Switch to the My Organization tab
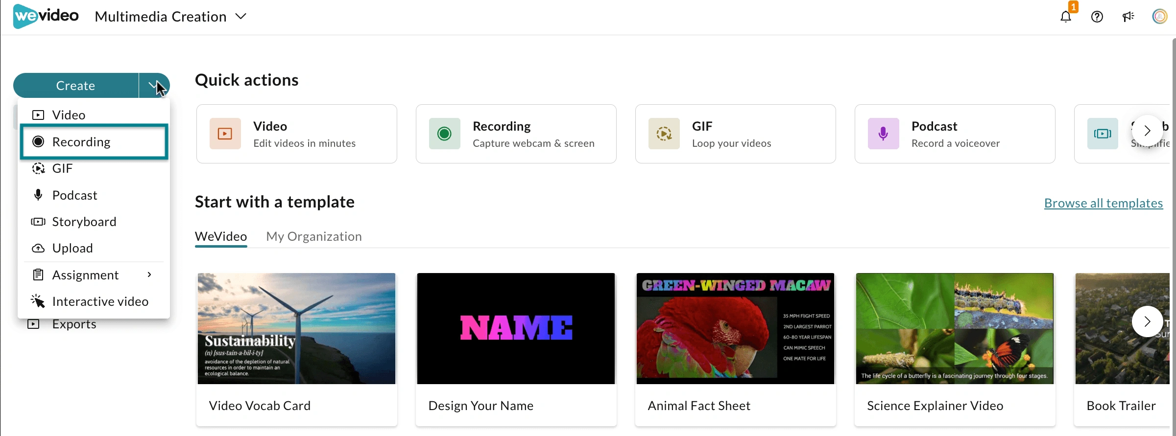 (x=314, y=237)
